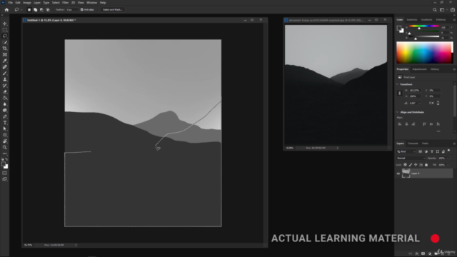This screenshot has width=457, height=257.
Task: Select the Crop tool
Action: pyautogui.click(x=5, y=49)
